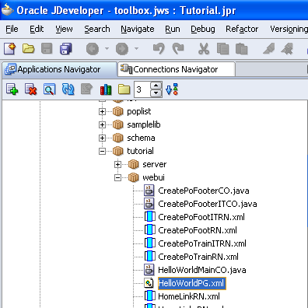Switch to the Applications Navigator tab
This screenshot has height=308, width=308.
(x=59, y=69)
